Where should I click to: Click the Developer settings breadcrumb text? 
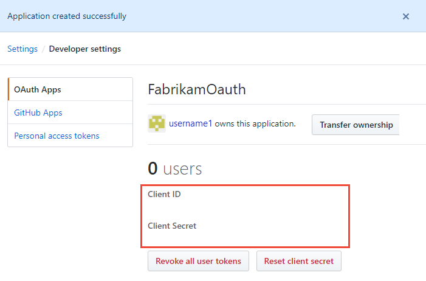point(84,49)
